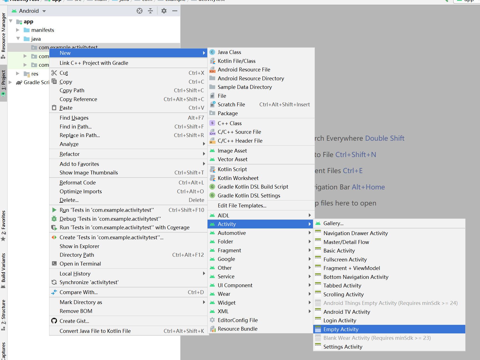Click the Select Opened File crosshair icon
The image size is (480, 360).
[140, 11]
